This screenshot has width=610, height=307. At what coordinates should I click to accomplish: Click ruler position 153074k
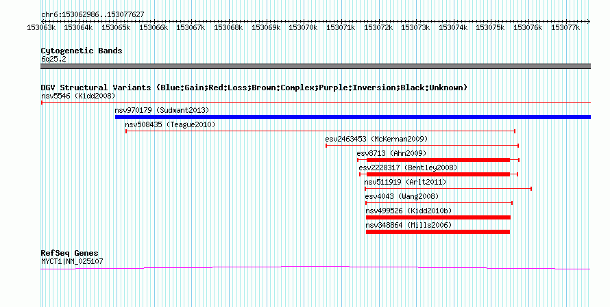point(453,28)
